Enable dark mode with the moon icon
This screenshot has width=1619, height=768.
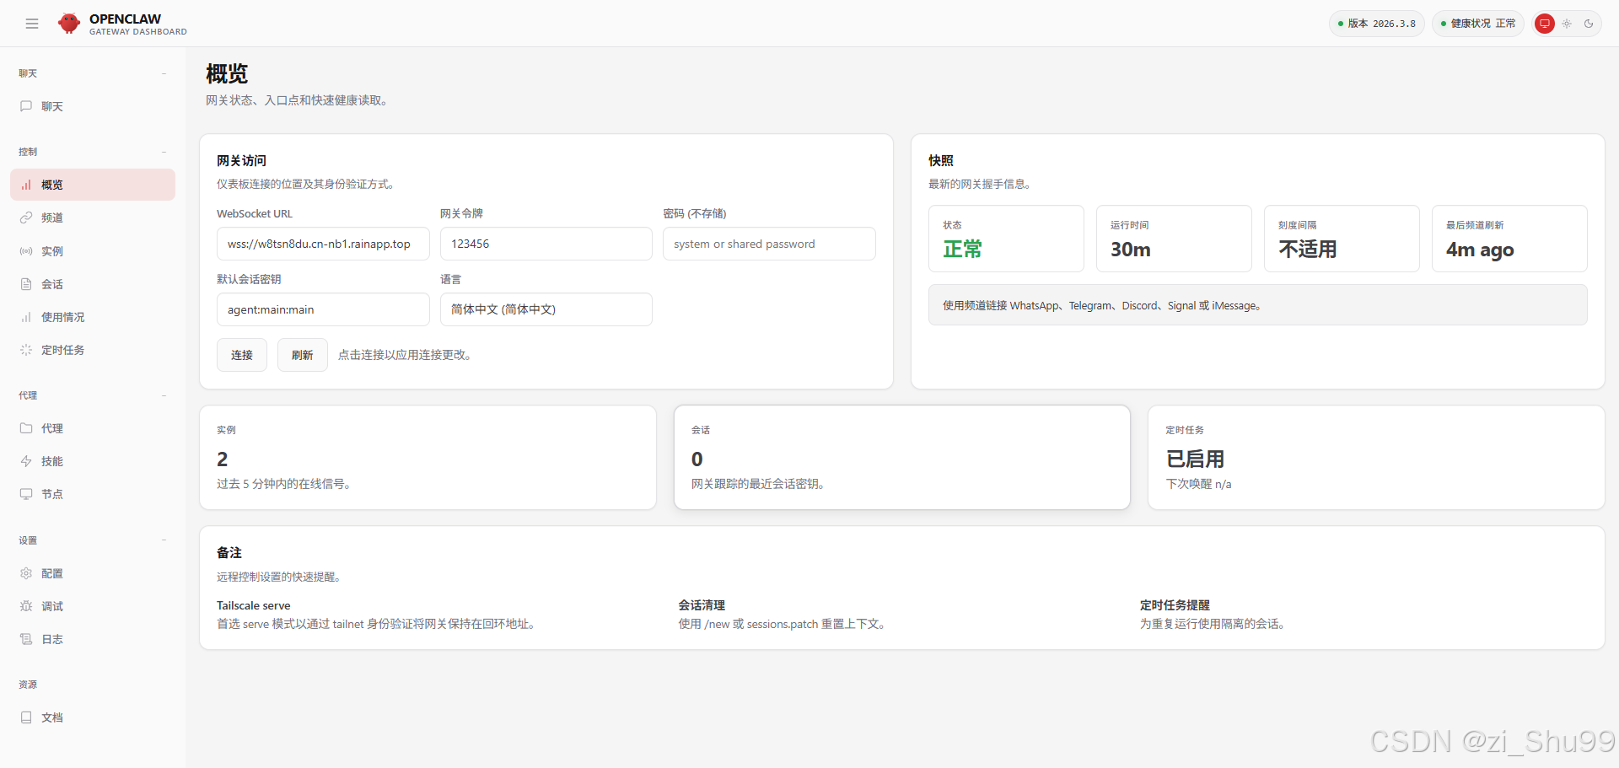point(1590,23)
